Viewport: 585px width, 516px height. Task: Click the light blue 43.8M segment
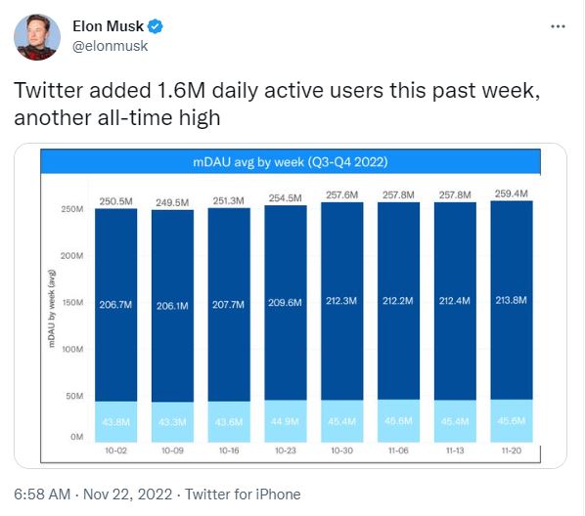coord(115,421)
